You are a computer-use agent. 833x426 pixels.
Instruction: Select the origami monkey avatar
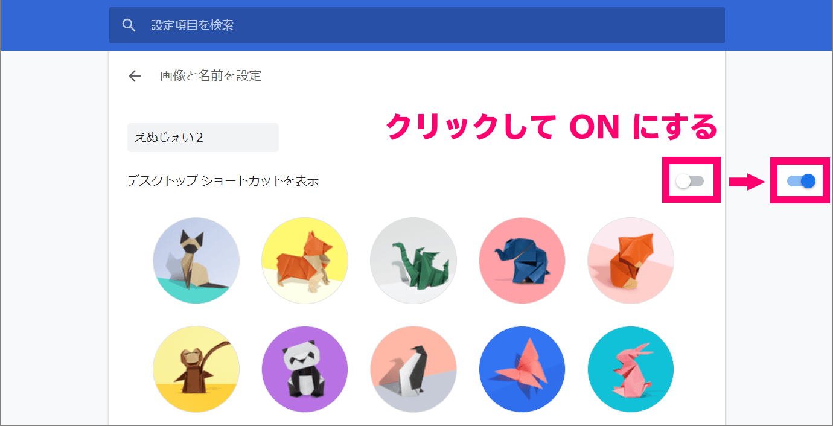[x=196, y=369]
